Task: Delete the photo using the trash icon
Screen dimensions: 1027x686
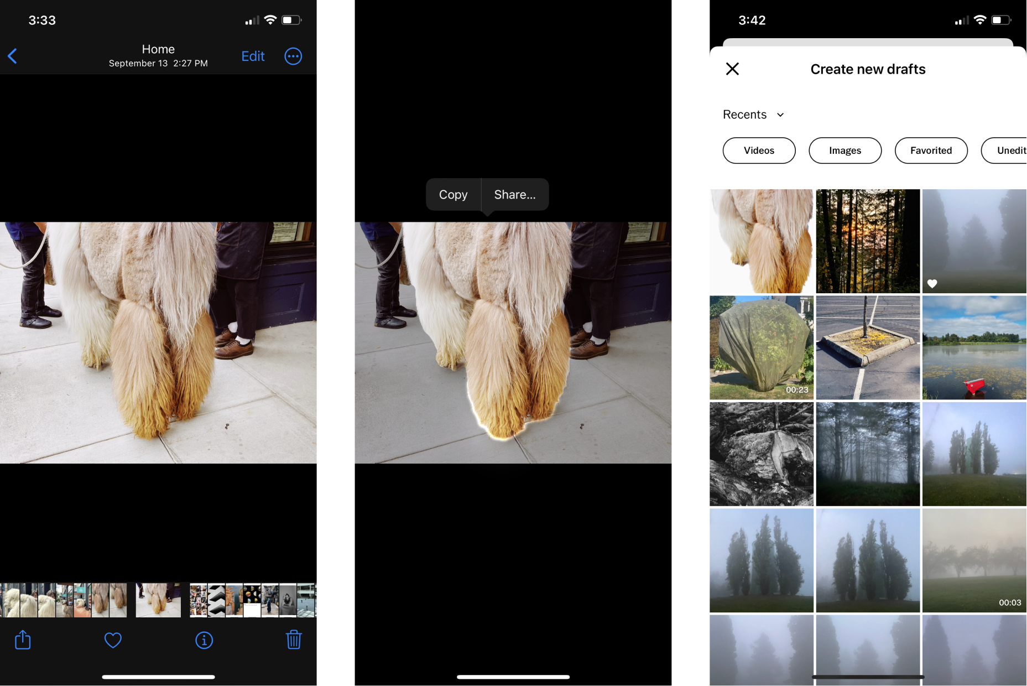Action: [x=294, y=640]
